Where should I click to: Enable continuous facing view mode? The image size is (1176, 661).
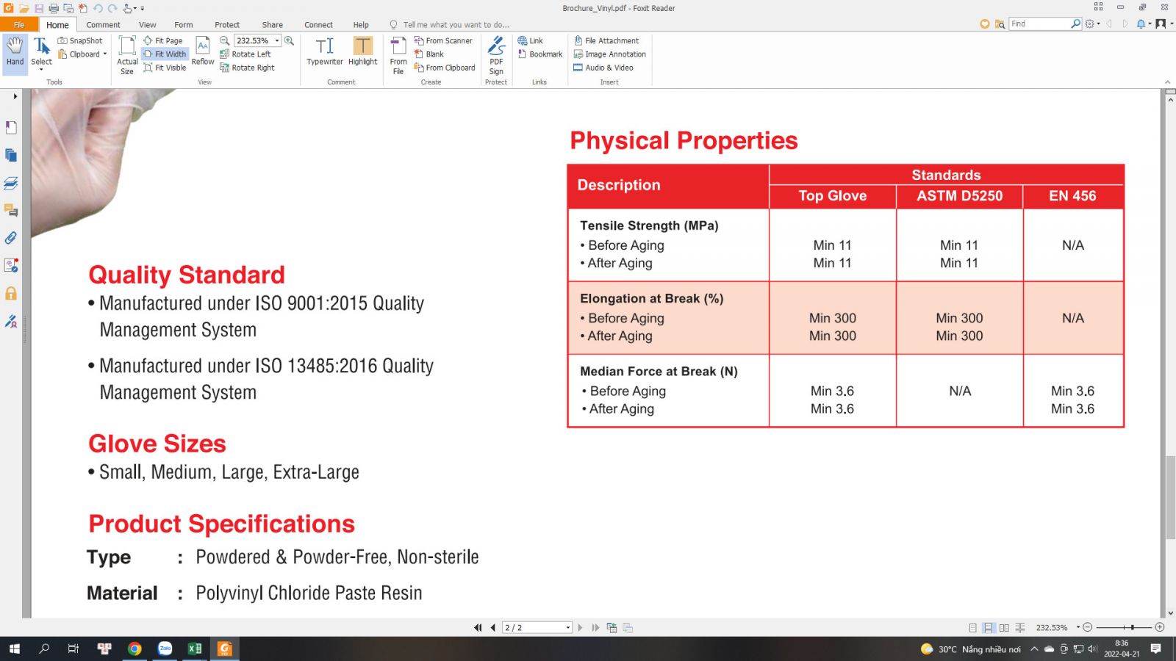coord(1020,627)
